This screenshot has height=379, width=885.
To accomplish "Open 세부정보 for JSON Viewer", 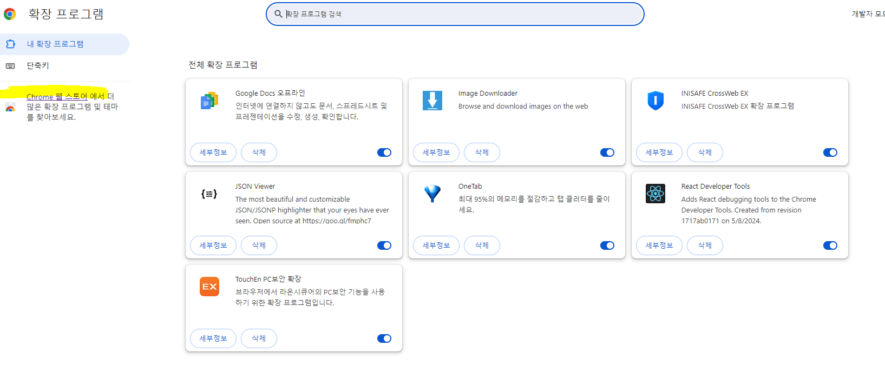I will pyautogui.click(x=213, y=245).
